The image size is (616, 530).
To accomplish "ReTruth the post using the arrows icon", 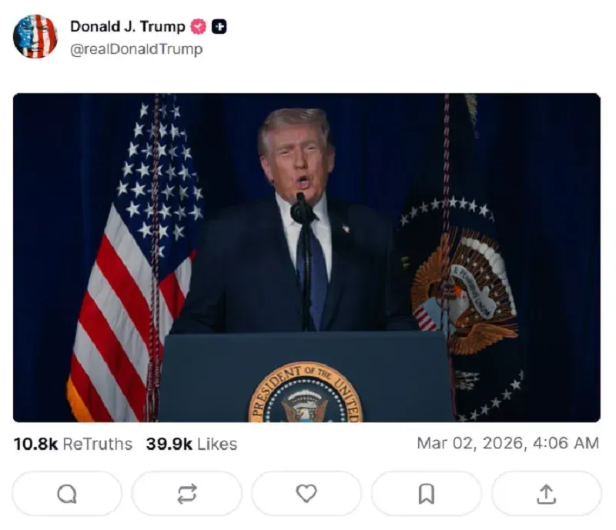I will pyautogui.click(x=187, y=494).
